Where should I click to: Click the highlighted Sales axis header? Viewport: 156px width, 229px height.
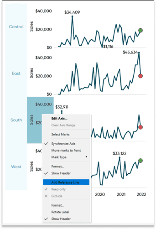pos(32,120)
